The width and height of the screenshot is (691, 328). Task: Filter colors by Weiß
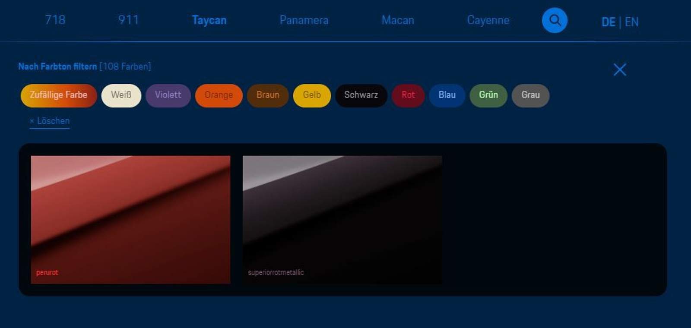pyautogui.click(x=121, y=95)
